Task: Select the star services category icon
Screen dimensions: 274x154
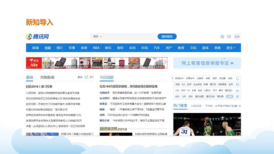Action: tap(237, 85)
